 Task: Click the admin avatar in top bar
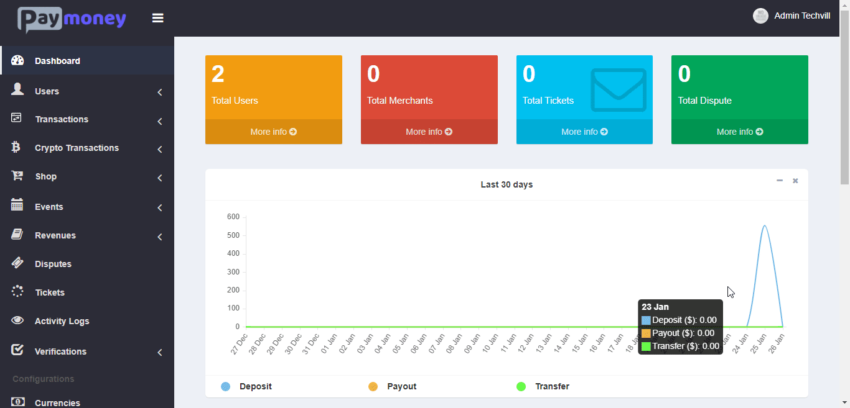pos(760,16)
